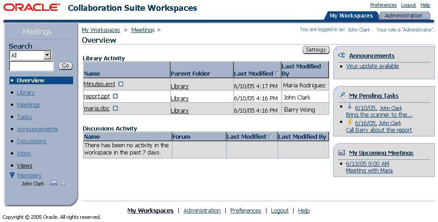Click Preferences in the footer
The height and width of the screenshot is (222, 438).
246,211
